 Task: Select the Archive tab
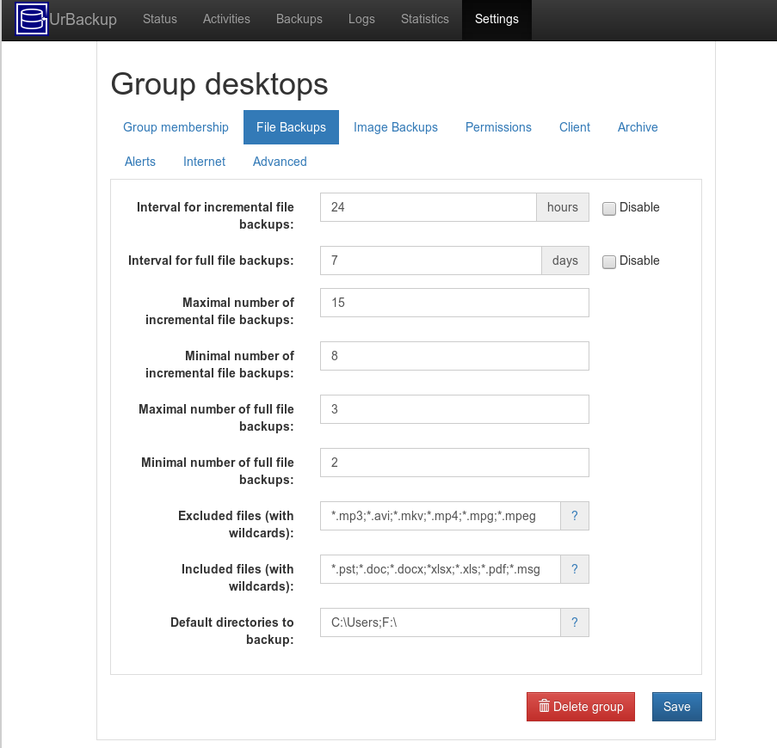coord(637,127)
